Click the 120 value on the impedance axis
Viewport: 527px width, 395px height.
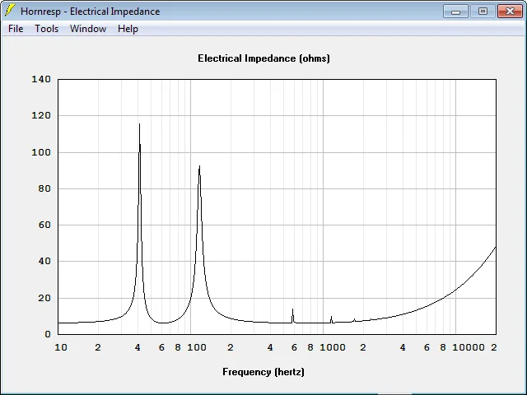(41, 115)
